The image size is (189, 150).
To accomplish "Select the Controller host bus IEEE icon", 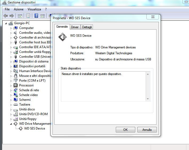I will [15, 42].
